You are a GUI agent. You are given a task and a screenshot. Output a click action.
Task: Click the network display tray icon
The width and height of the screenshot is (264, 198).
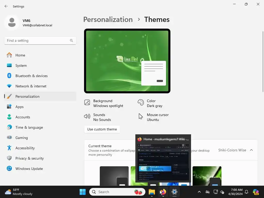click(x=216, y=192)
